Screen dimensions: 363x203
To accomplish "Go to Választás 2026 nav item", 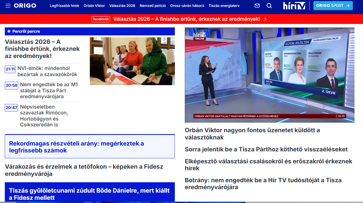I will pos(122,6).
